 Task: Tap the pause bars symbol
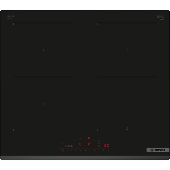66,146
